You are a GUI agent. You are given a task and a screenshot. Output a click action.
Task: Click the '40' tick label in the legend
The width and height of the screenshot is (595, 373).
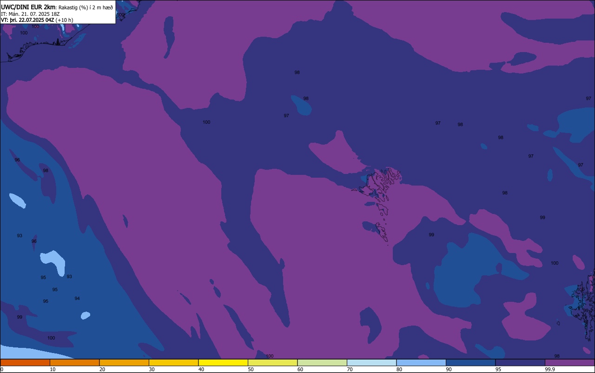pos(201,369)
